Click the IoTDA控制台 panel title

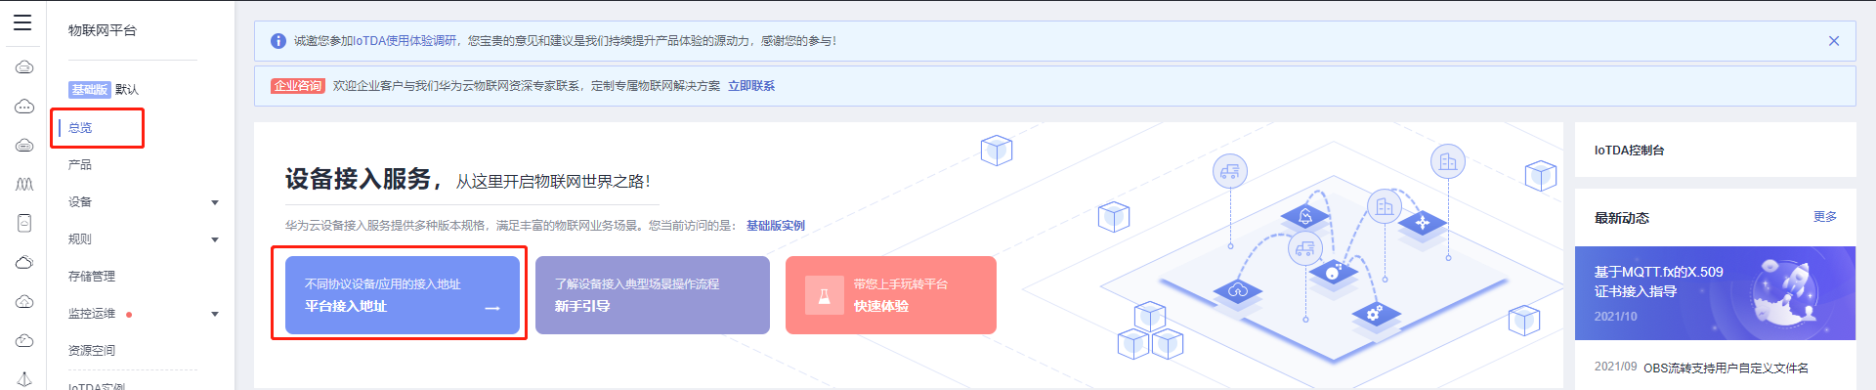click(x=1630, y=151)
